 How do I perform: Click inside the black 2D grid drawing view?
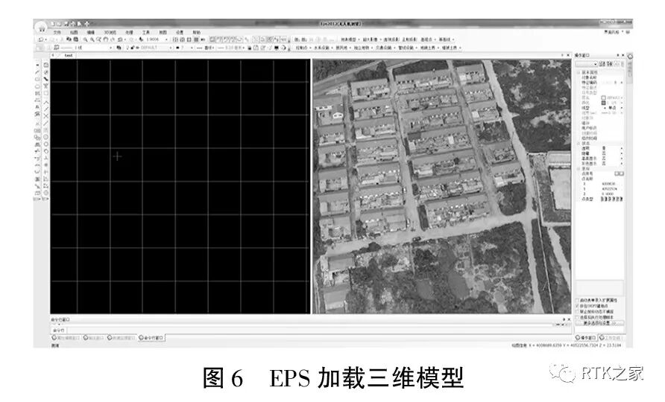point(180,186)
